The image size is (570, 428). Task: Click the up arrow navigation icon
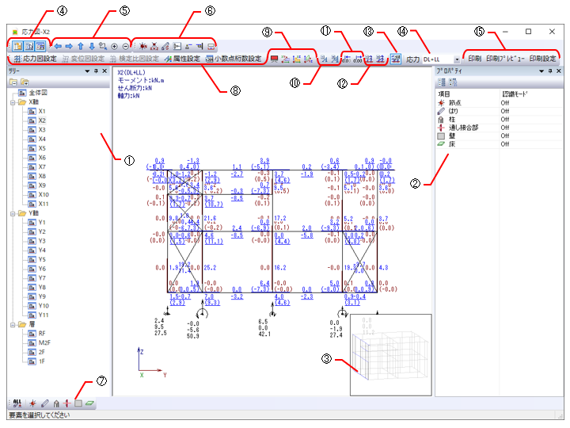tap(80, 46)
